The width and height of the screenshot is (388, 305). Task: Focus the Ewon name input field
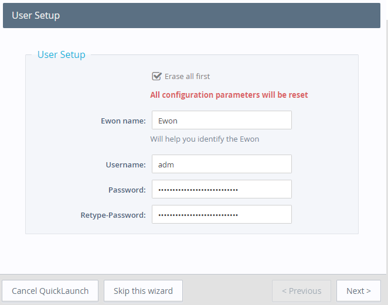[x=221, y=120]
